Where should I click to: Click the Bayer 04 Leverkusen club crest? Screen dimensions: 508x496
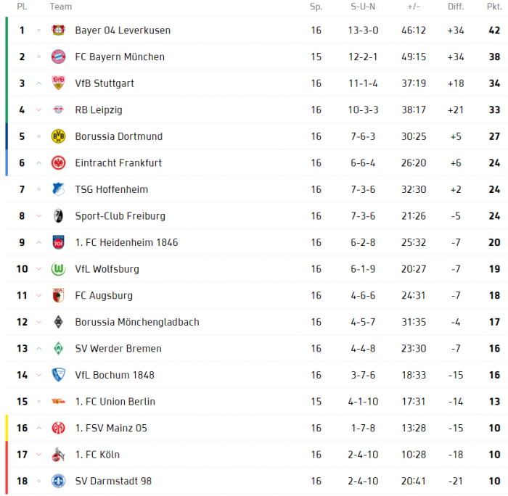[x=58, y=30]
